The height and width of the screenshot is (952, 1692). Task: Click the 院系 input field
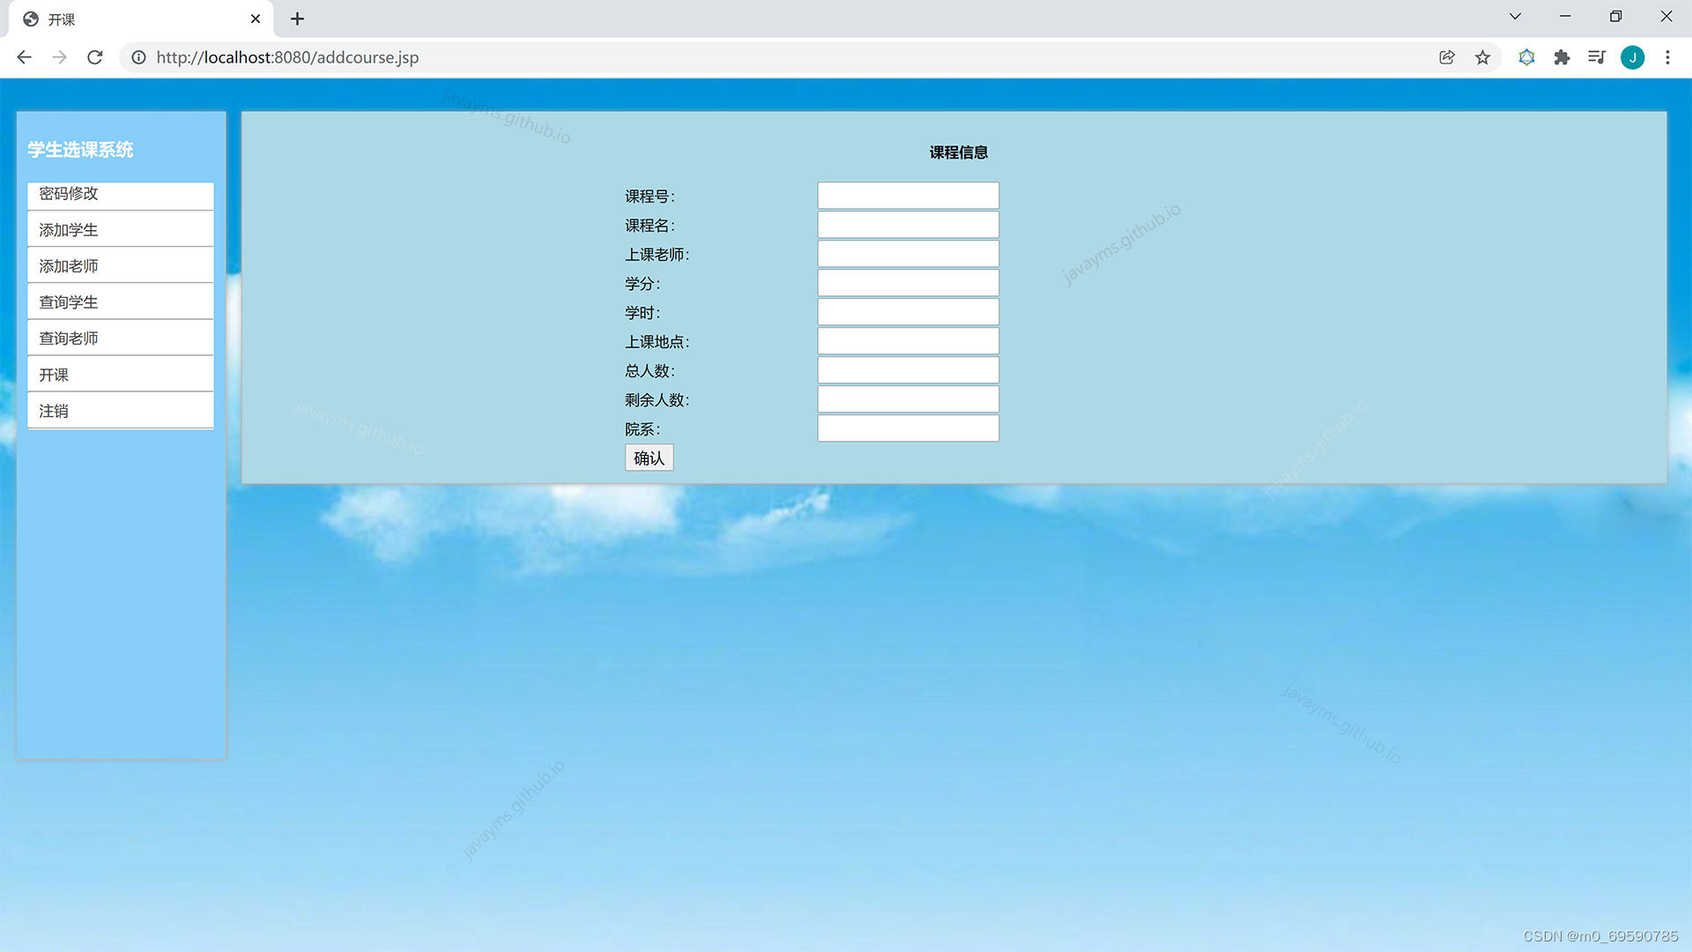tap(908, 428)
